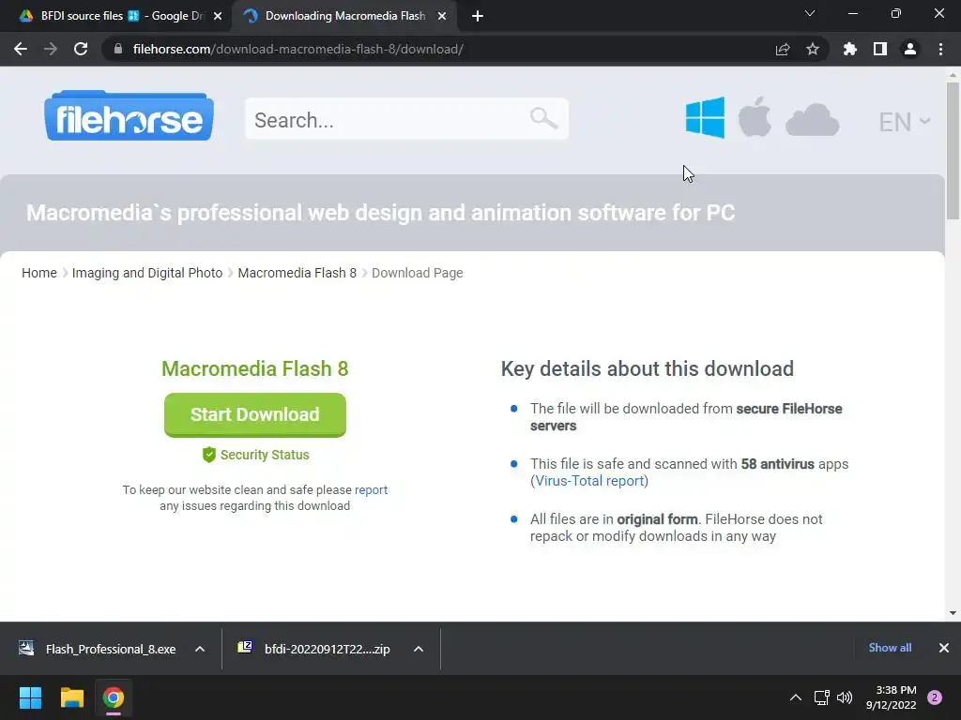Go to the Home breadcrumb
Image resolution: width=961 pixels, height=720 pixels.
(x=39, y=273)
